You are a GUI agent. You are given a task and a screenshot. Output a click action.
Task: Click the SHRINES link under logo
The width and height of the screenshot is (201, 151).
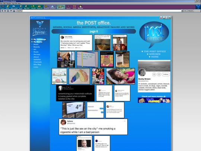pos(155,54)
